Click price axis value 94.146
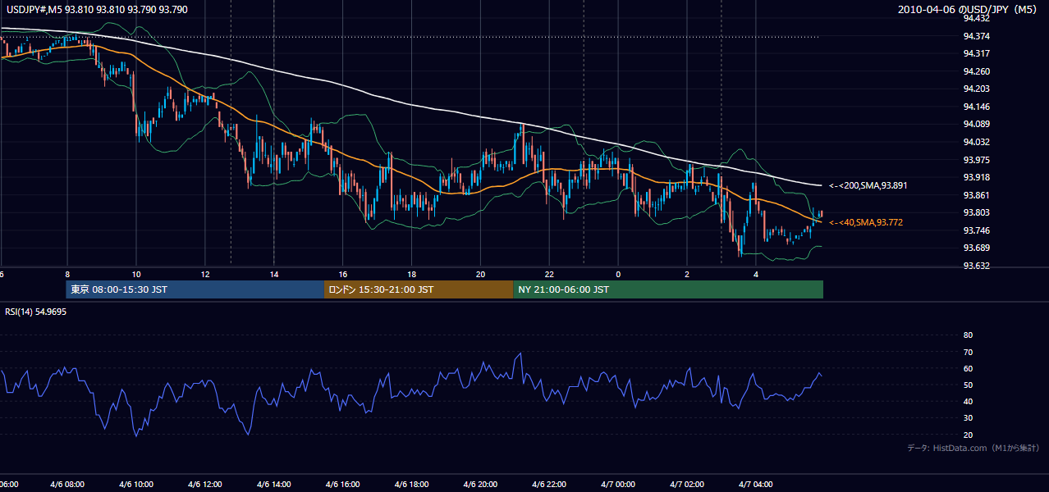 [x=977, y=107]
